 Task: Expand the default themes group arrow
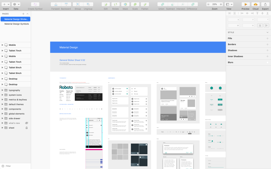[2, 104]
